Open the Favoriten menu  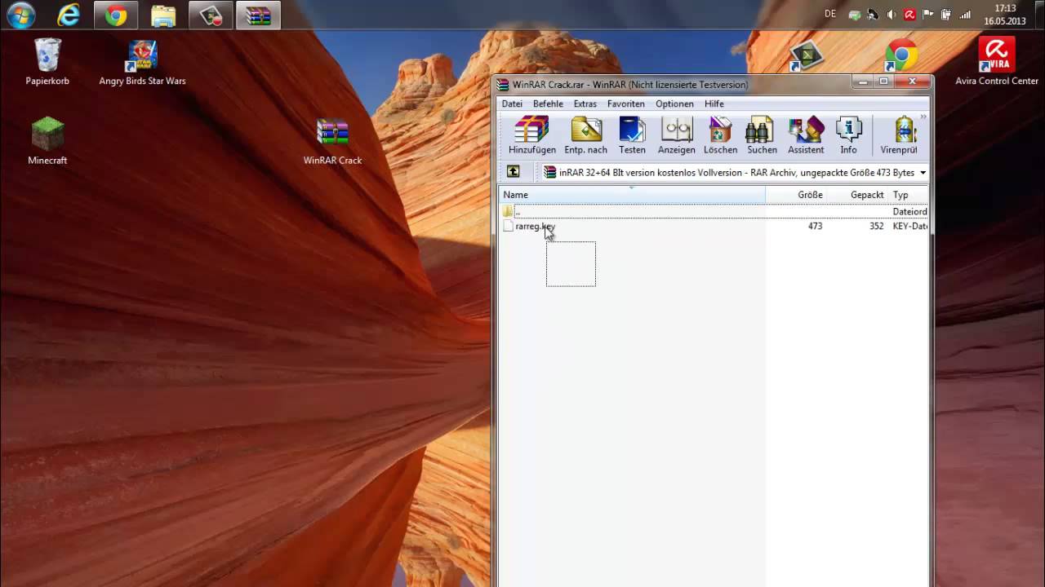(x=626, y=104)
